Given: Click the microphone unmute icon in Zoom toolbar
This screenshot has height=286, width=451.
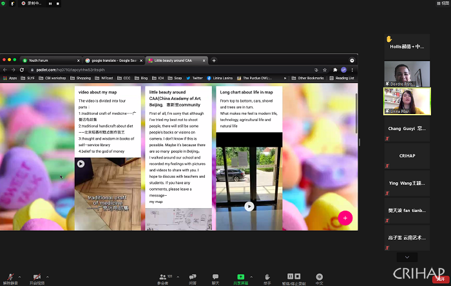Looking at the screenshot, I should 11,276.
